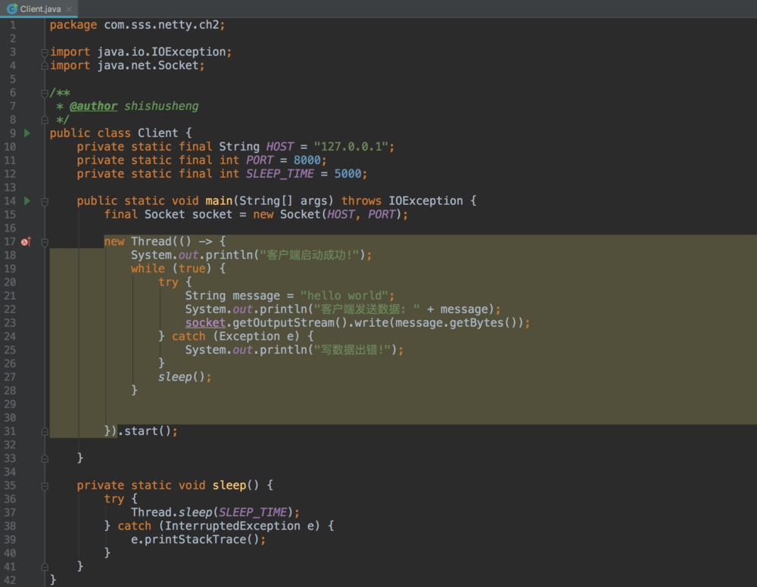Collapse the lambda fold marker at line 17
This screenshot has height=587, width=757.
tap(45, 242)
